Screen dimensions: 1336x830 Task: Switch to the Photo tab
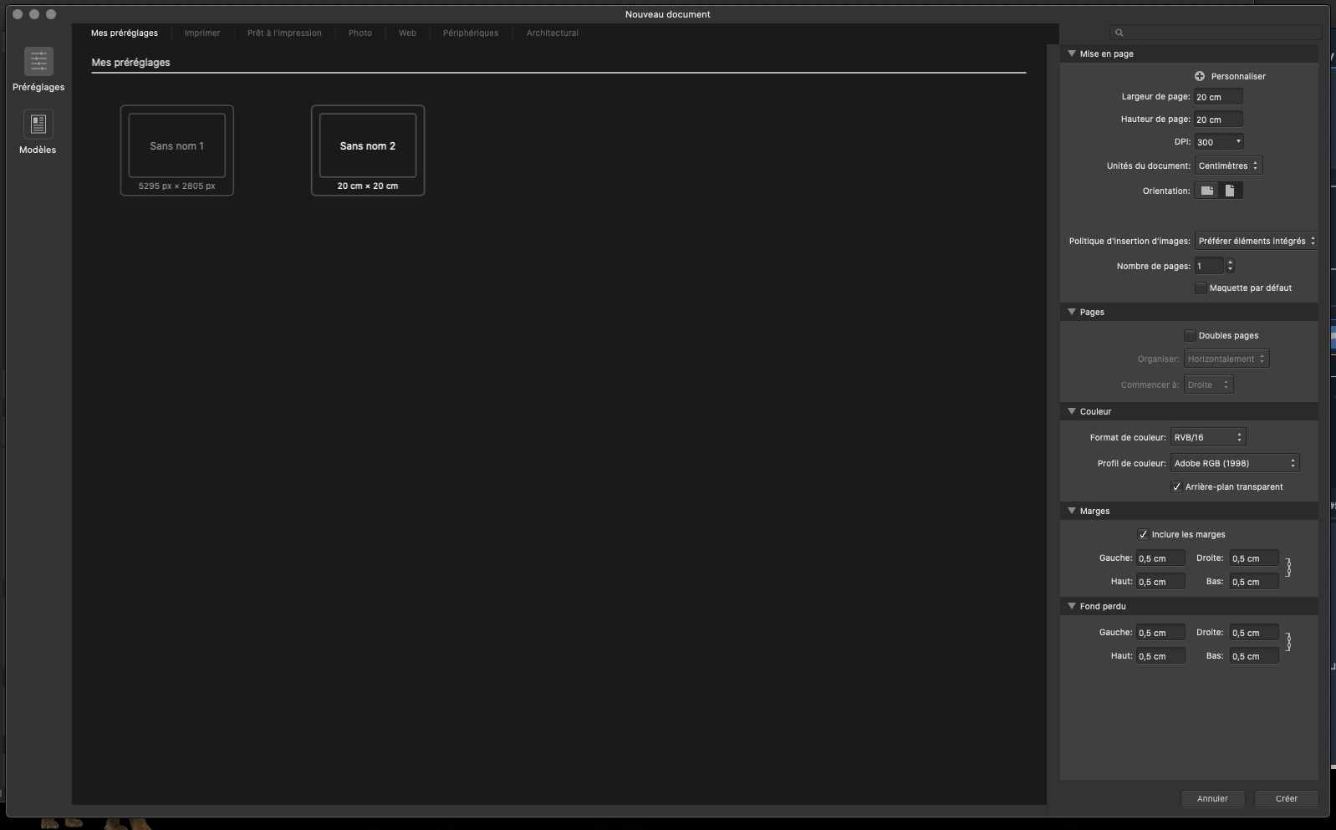[360, 33]
